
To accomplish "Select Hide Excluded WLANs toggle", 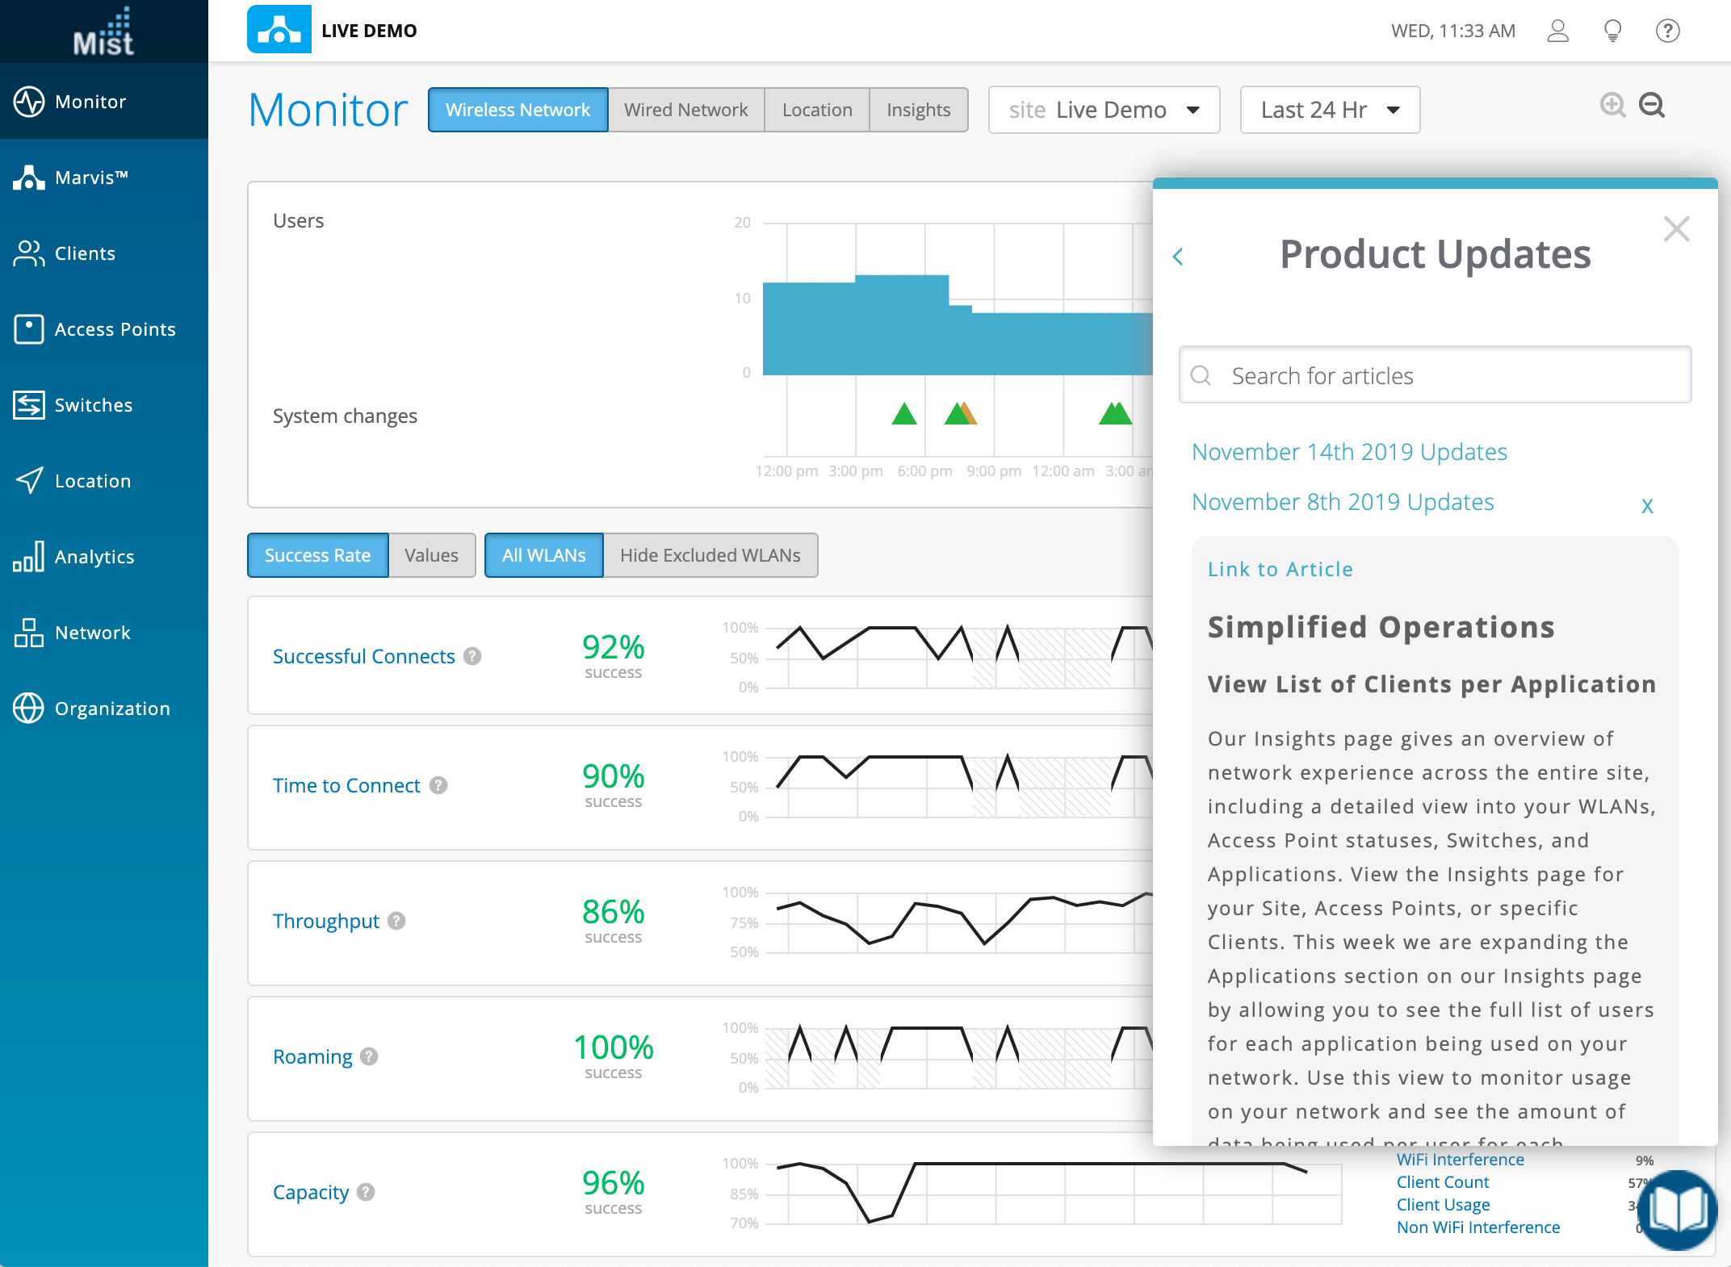I will pos(710,555).
